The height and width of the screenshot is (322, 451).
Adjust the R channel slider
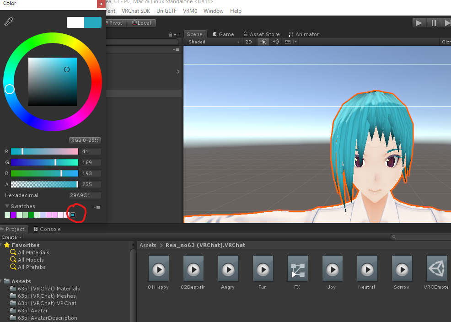[x=44, y=151]
